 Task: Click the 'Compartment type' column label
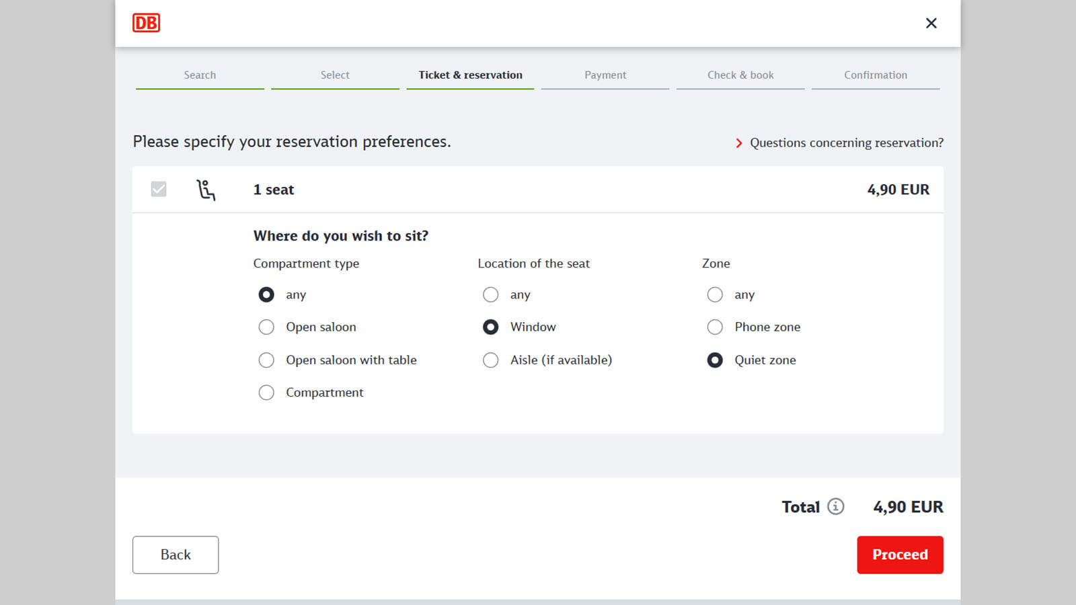click(306, 264)
